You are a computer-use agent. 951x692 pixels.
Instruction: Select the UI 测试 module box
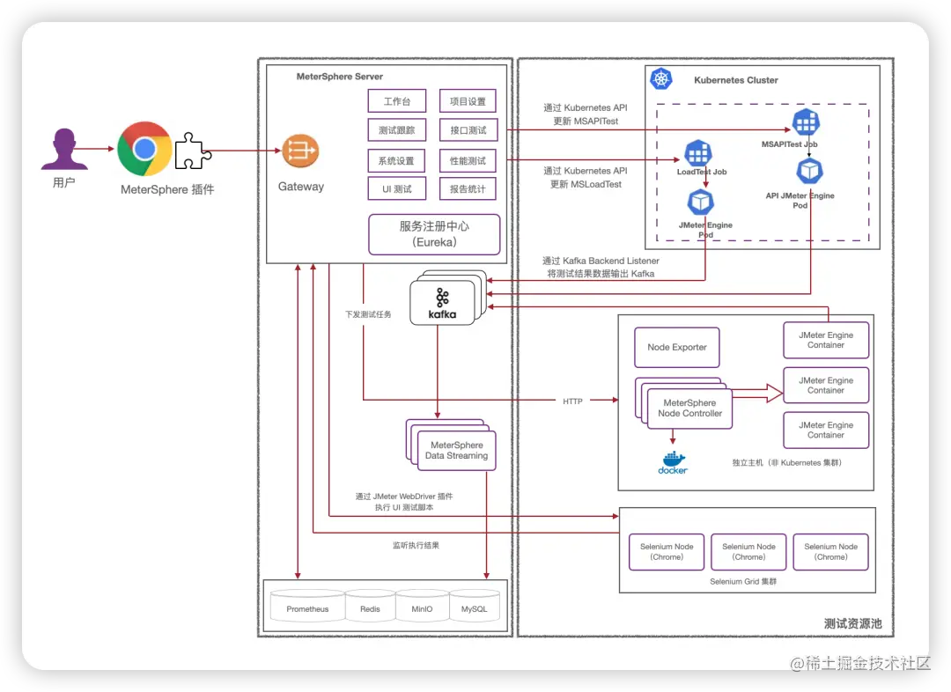tap(396, 188)
